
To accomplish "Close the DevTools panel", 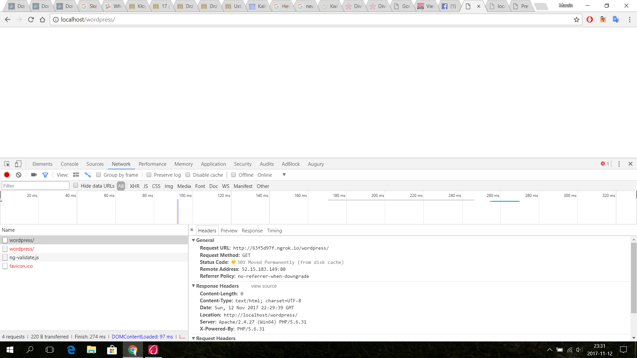I will click(631, 164).
